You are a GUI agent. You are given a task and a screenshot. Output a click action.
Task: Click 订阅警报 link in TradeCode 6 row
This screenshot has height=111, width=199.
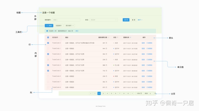coord(149,76)
